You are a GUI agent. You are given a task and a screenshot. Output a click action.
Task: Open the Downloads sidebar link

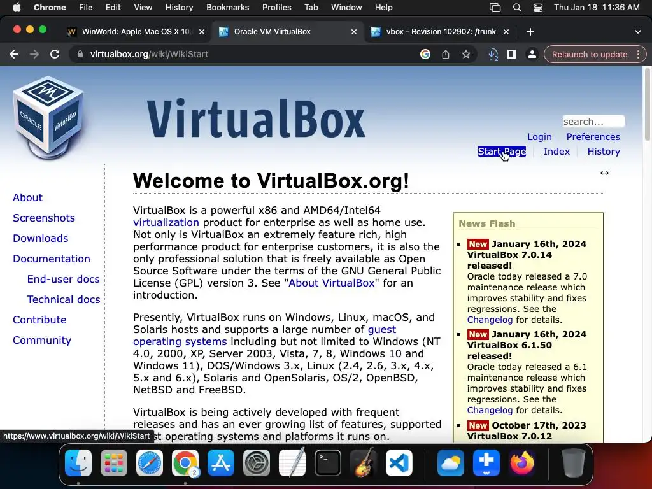(x=40, y=238)
